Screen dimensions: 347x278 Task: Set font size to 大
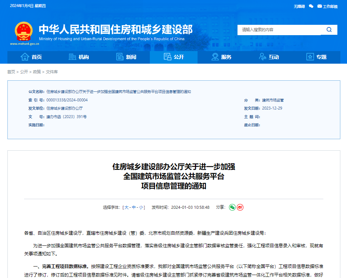pos(127,207)
